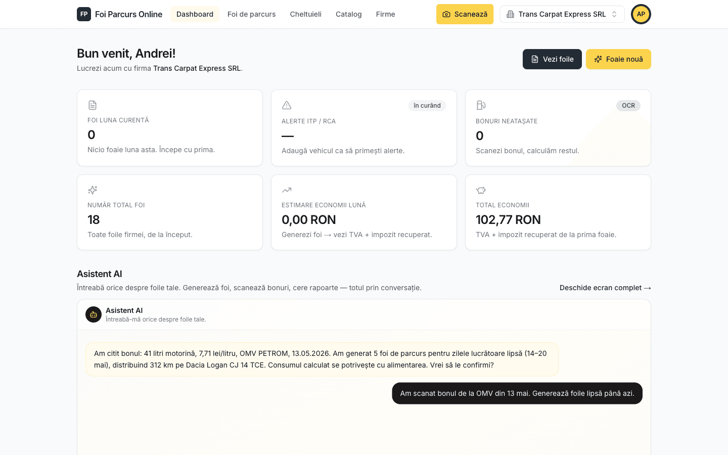Click the 0,00 RON value
This screenshot has height=455, width=728.
[x=309, y=220]
